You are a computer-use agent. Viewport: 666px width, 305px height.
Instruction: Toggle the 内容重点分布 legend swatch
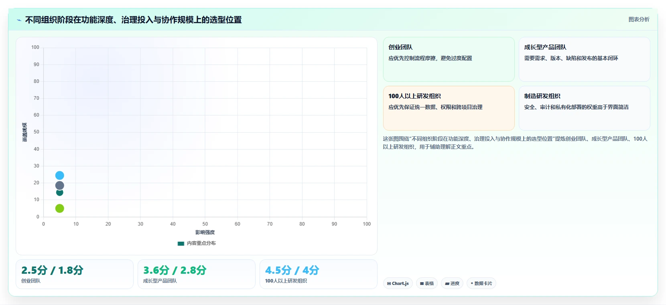coord(181,243)
